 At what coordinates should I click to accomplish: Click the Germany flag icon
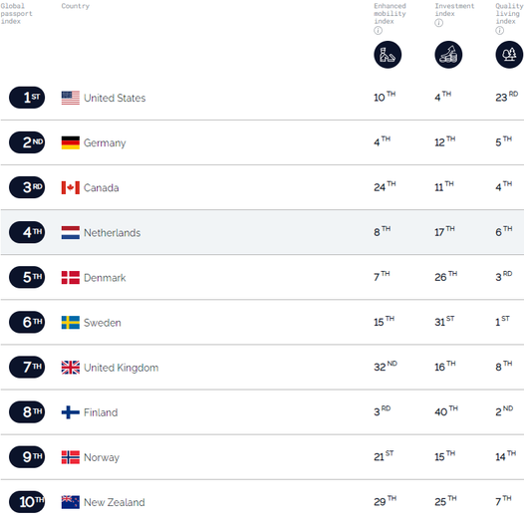[71, 142]
